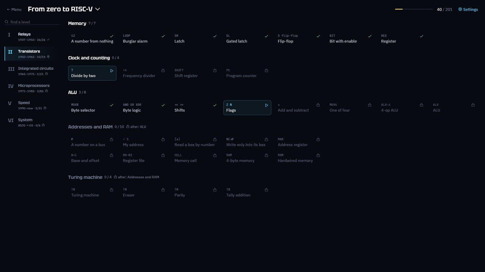Open A number from nothing level
The height and width of the screenshot is (272, 485).
coord(92,39)
